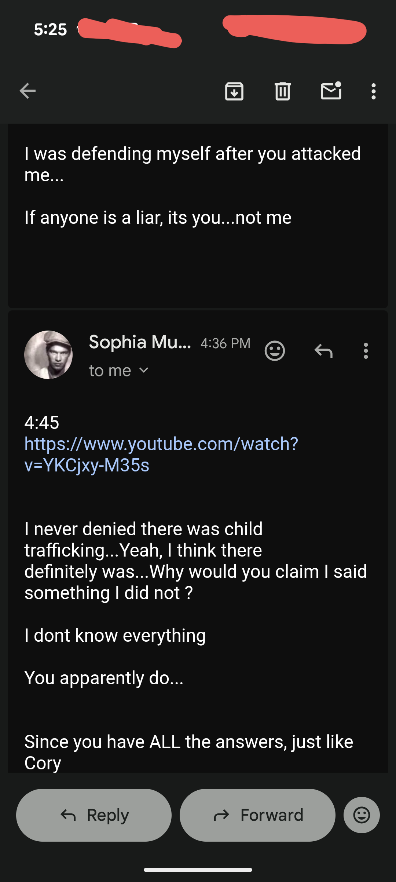Open the bottom emoji reaction button
The height and width of the screenshot is (882, 396).
(x=362, y=815)
